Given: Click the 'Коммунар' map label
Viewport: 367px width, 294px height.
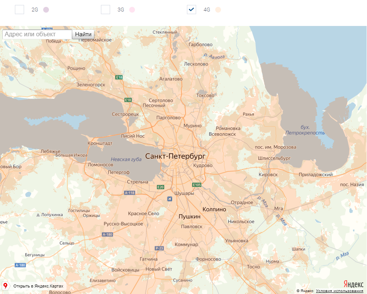Looking at the screenshot, I should point(186,244).
